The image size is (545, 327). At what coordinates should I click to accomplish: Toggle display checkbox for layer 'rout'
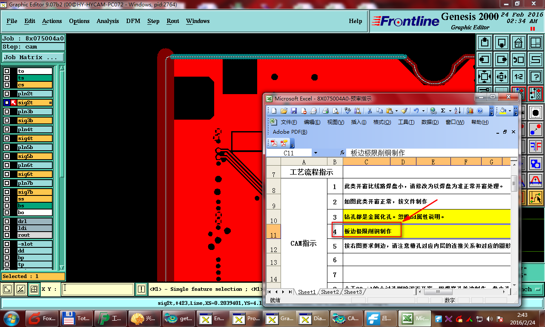point(7,235)
